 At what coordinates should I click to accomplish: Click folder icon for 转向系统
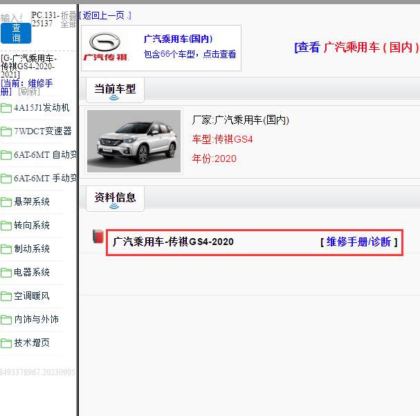(6, 226)
